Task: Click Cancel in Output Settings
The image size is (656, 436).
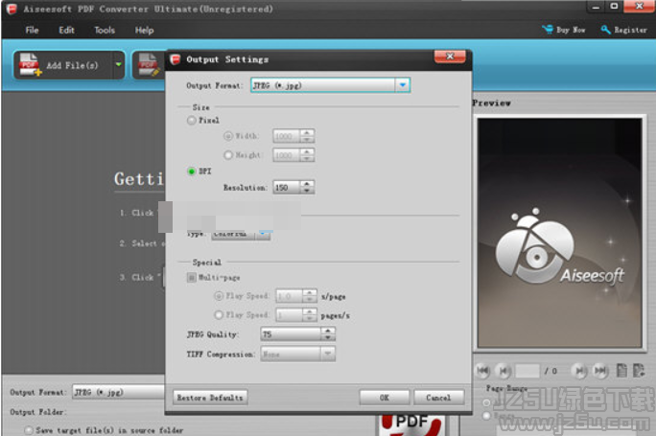Action: [x=438, y=398]
